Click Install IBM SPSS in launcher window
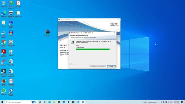Viewport: 185px width, 104px height. click(x=64, y=51)
